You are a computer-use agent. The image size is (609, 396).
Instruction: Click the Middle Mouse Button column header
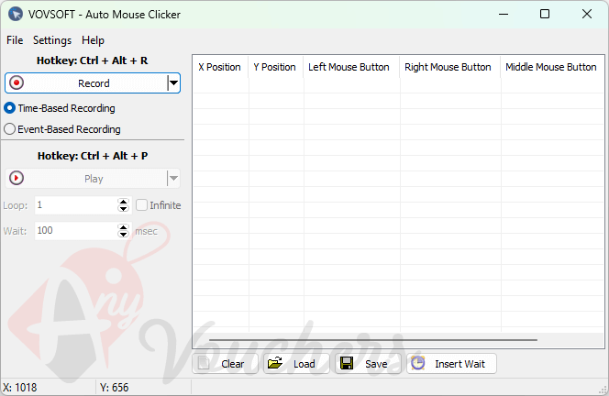point(551,67)
